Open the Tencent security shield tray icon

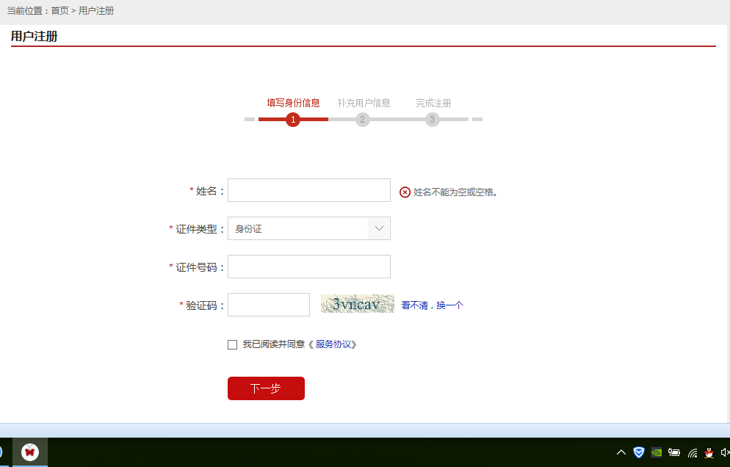[x=638, y=452]
